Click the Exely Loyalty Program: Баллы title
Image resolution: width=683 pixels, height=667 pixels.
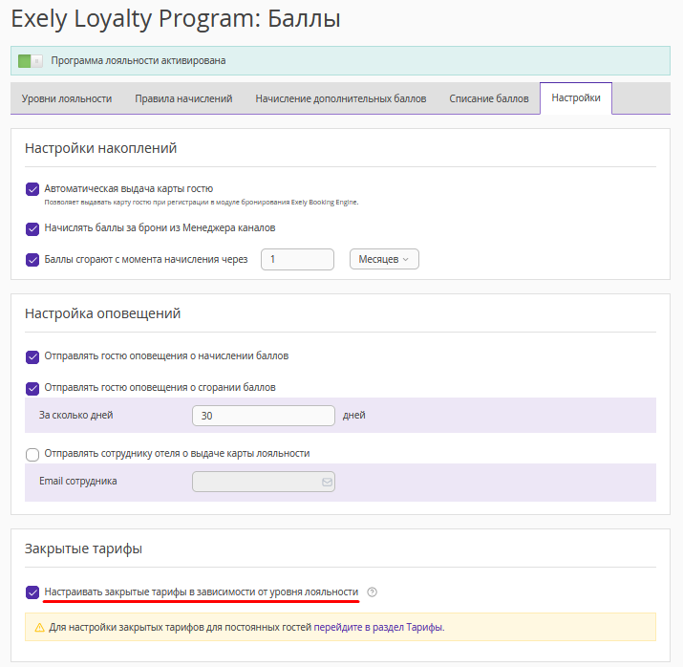[176, 19]
